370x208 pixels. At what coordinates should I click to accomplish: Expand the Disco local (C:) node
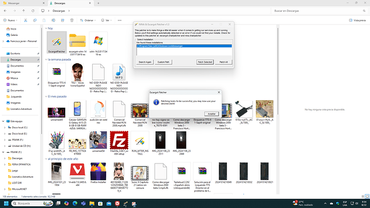coord(5,128)
